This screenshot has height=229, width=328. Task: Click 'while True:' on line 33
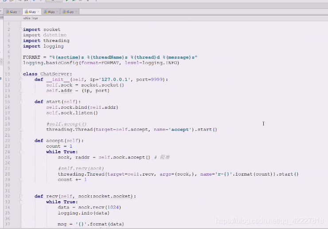point(62,202)
